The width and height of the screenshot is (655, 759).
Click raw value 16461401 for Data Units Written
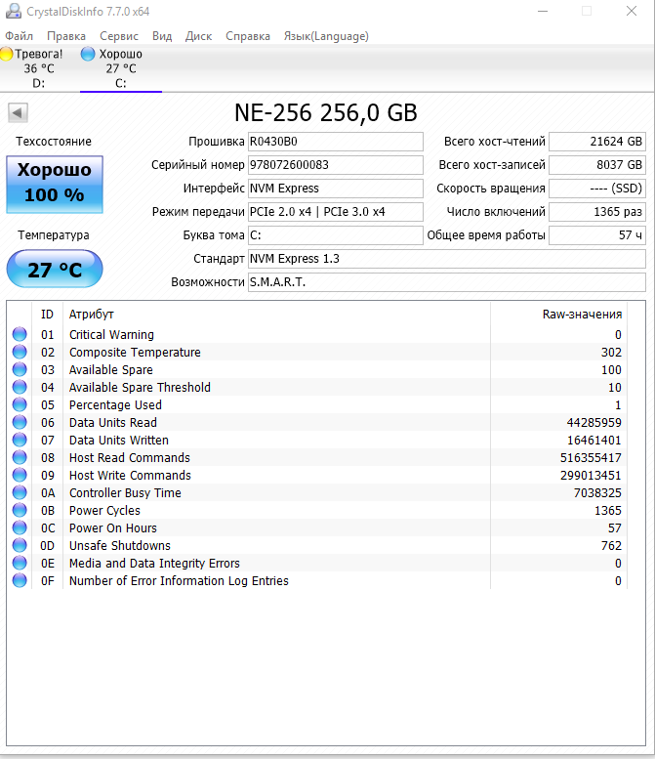594,441
